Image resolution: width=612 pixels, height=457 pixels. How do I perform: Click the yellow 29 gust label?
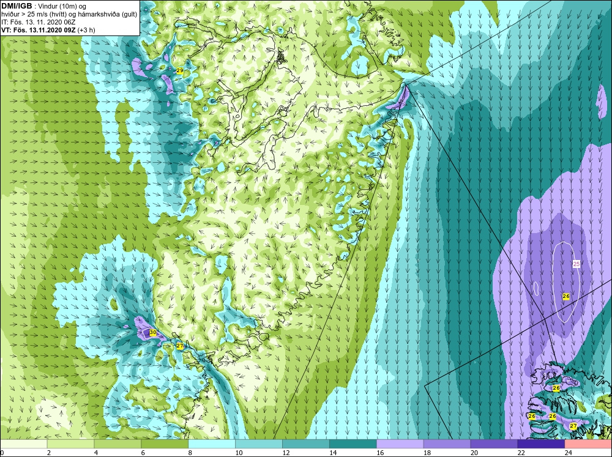pos(180,70)
